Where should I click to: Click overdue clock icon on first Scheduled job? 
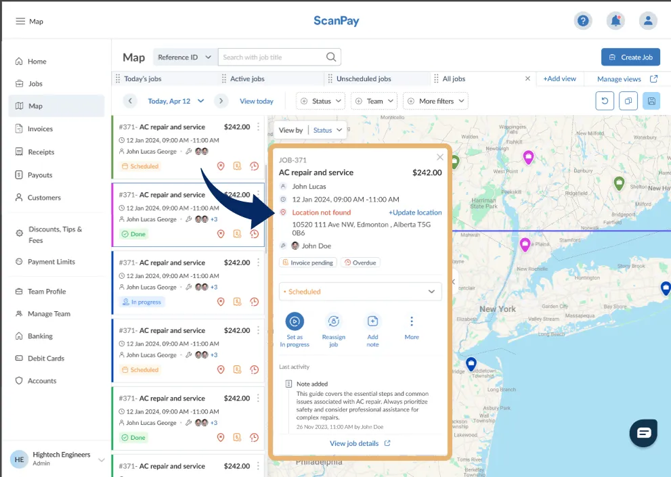click(x=254, y=166)
